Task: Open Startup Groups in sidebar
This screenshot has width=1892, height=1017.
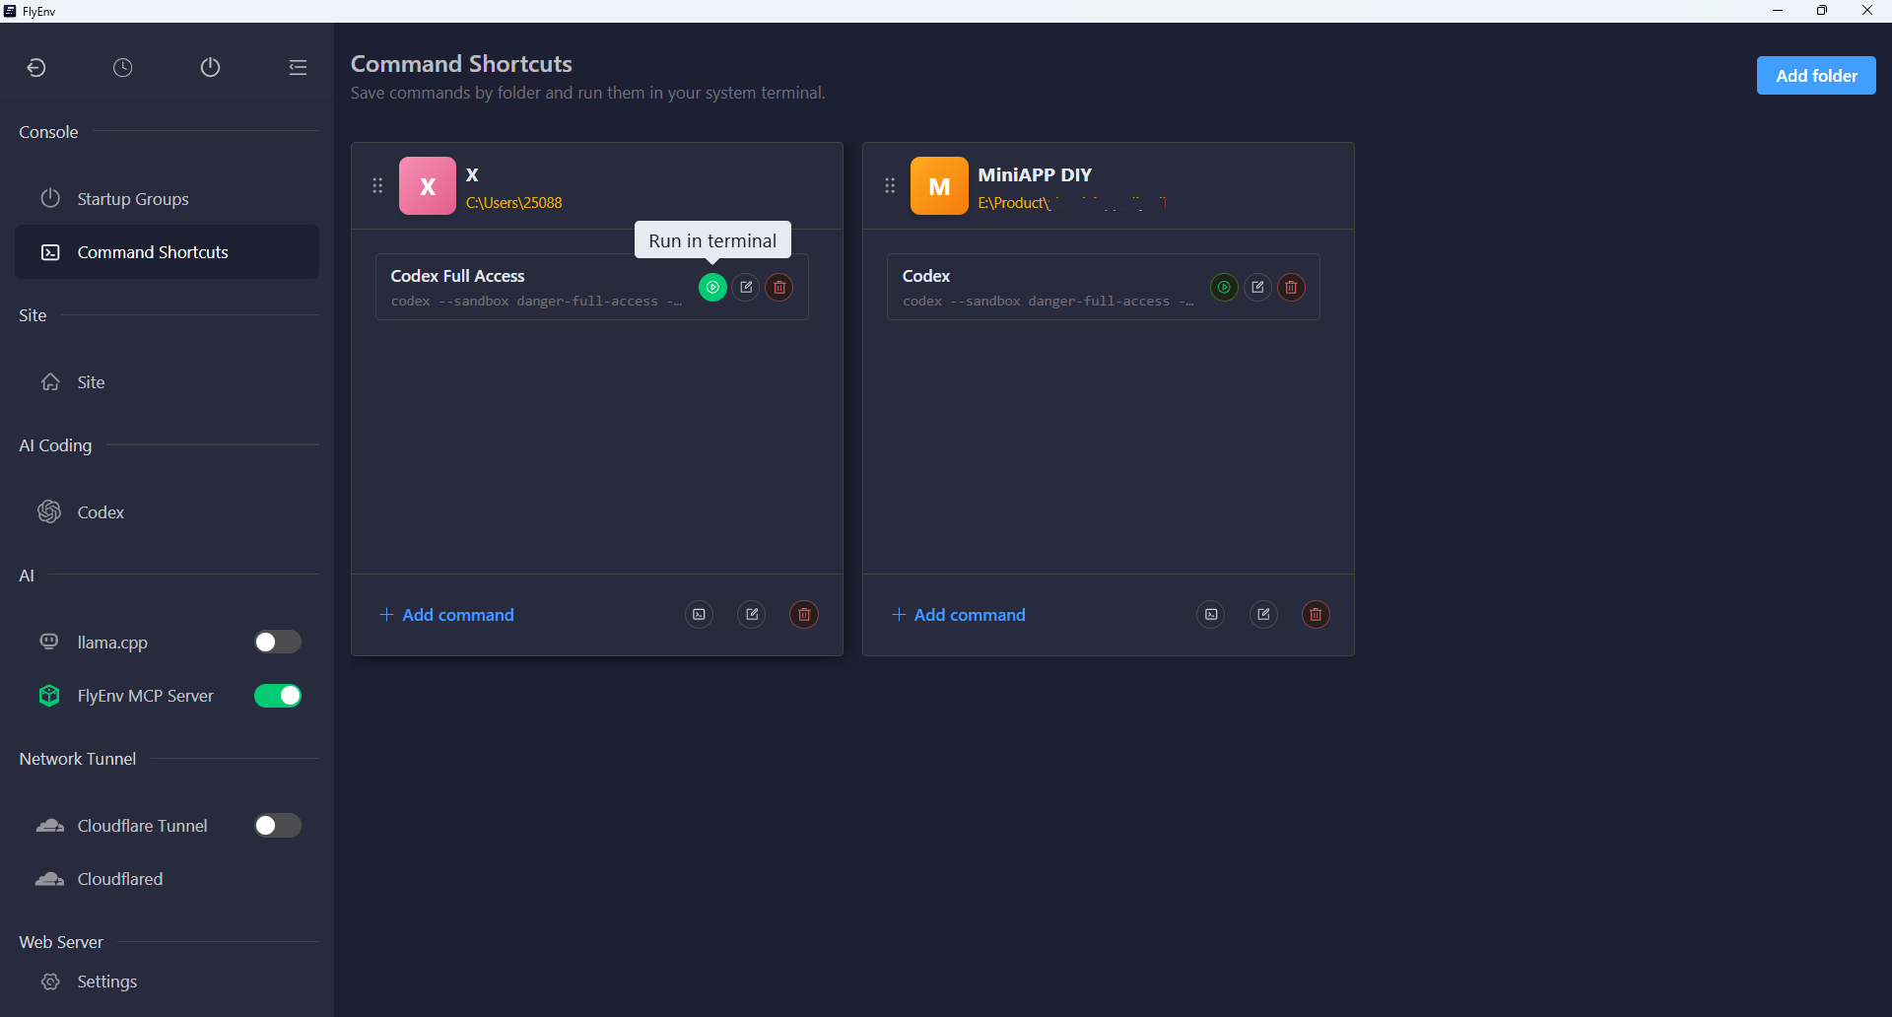Action: [167, 199]
